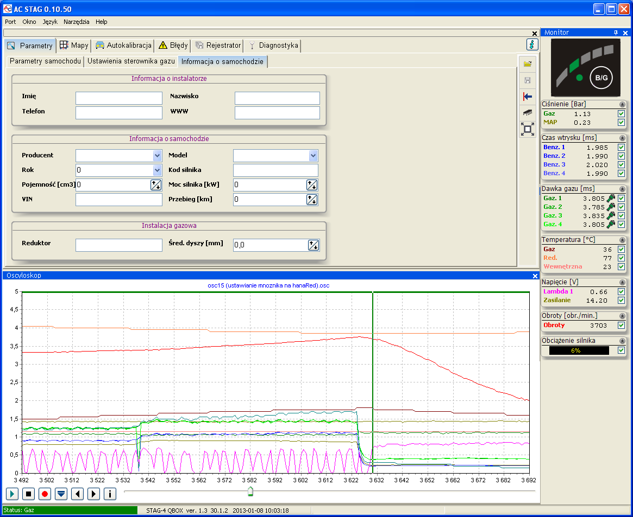Open the Rok dropdown

click(x=157, y=170)
